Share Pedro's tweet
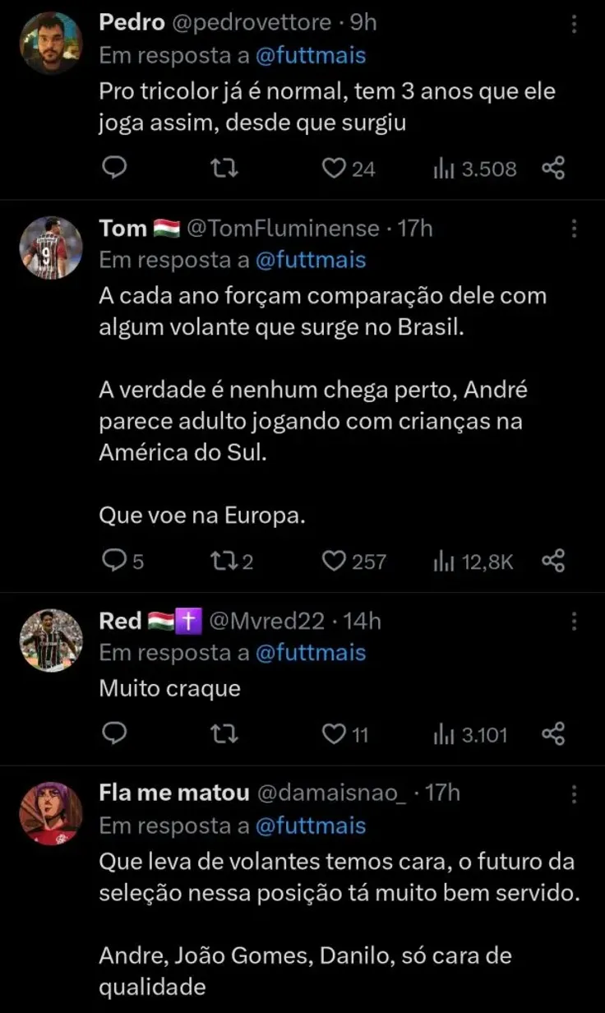 pos(553,169)
